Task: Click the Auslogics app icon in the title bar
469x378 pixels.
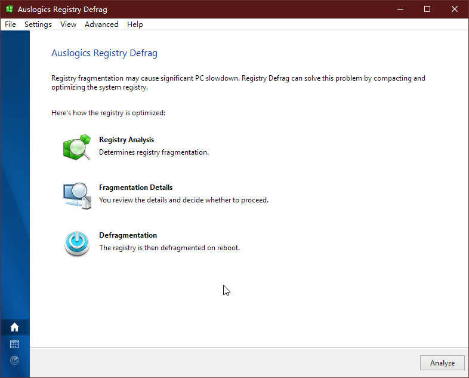Action: 10,10
